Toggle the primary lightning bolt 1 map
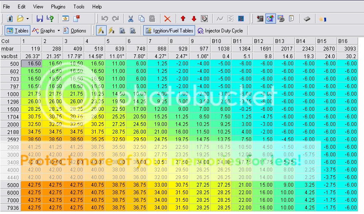Image resolution: width=364 pixels, height=214 pixels. (101, 31)
